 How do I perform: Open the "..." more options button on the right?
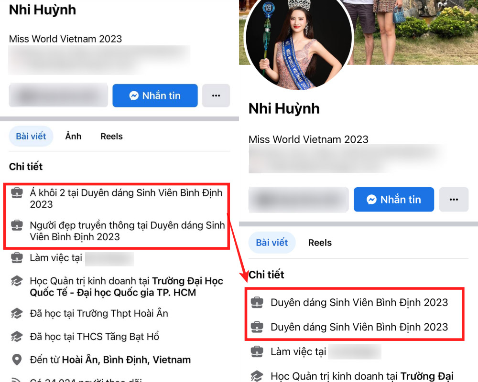point(453,199)
